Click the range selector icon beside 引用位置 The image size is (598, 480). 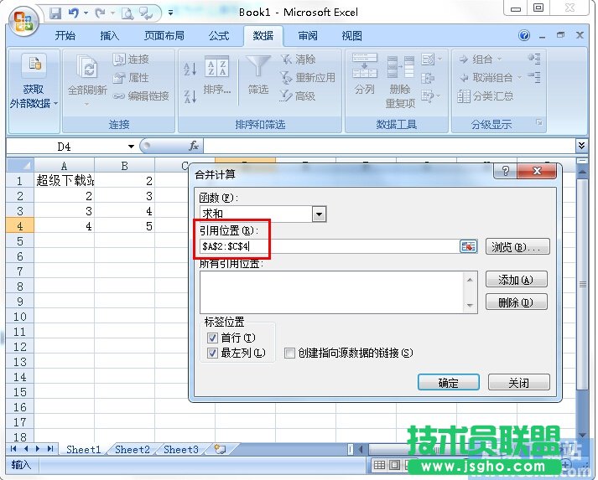point(468,246)
